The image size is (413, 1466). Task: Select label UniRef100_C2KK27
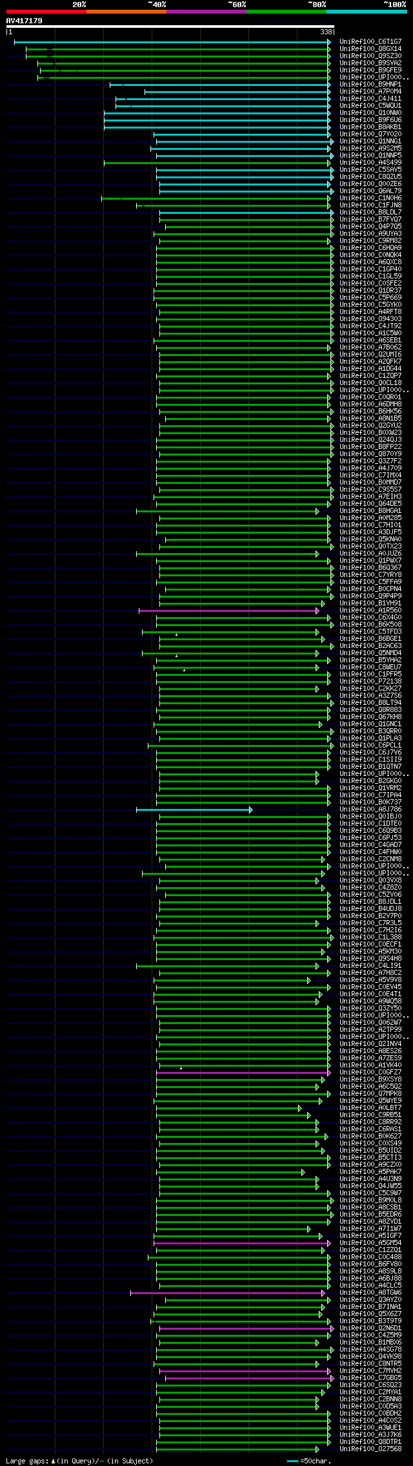370,689
